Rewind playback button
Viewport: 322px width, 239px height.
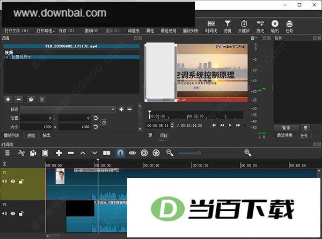tap(222, 125)
